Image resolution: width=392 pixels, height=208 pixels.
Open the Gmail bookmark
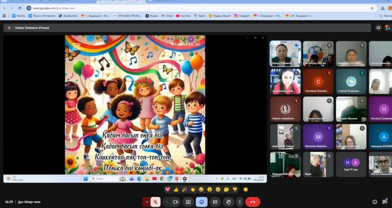(x=167, y=16)
